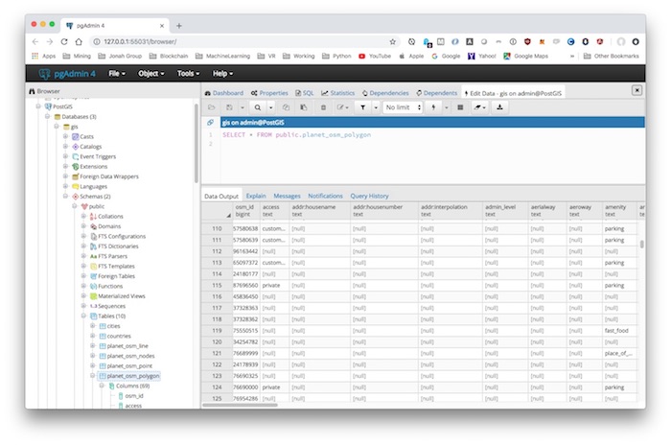
Task: Click the Delete rows trash icon
Action: (x=324, y=107)
